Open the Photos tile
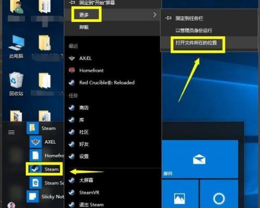Viewport: 260px width, 208px height. click(x=180, y=194)
